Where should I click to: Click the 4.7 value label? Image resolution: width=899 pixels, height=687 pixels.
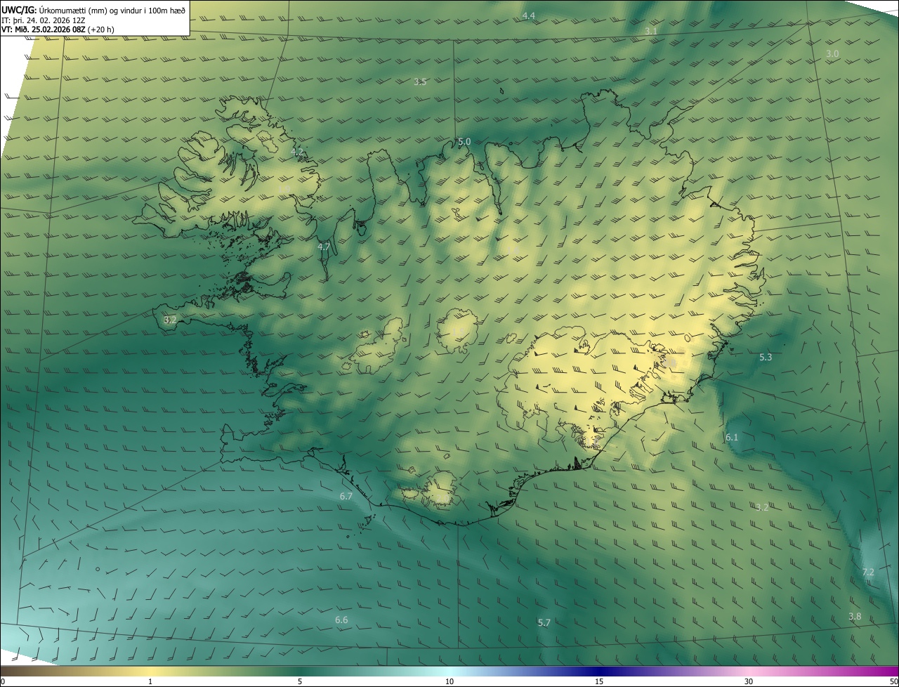pos(324,247)
